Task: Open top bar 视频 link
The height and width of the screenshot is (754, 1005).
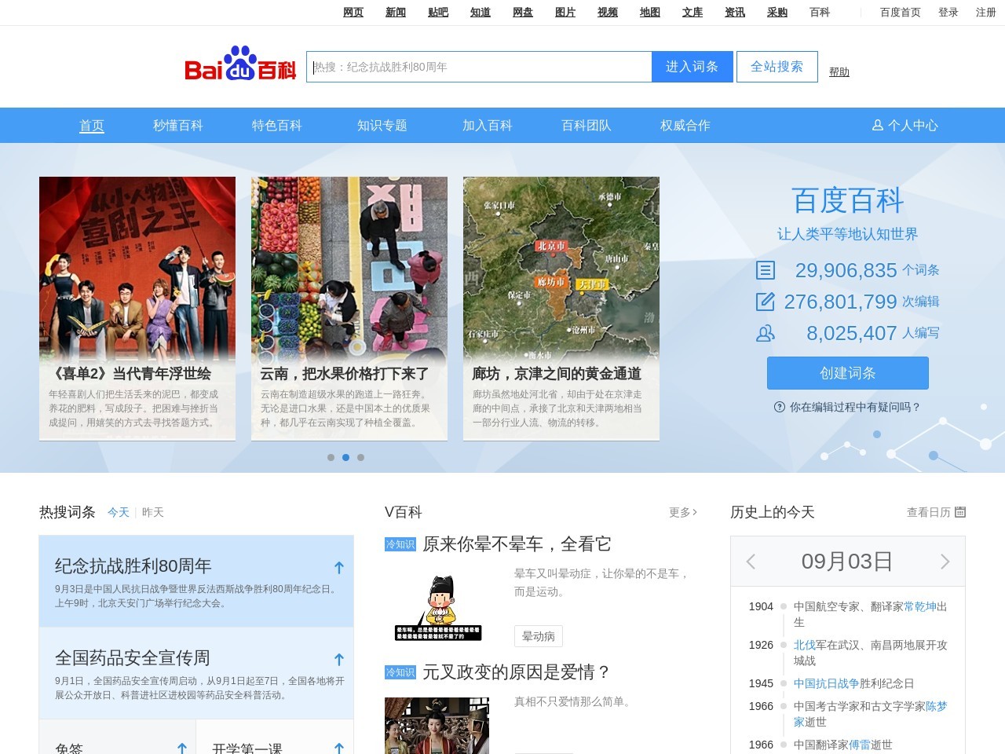Action: [x=608, y=13]
